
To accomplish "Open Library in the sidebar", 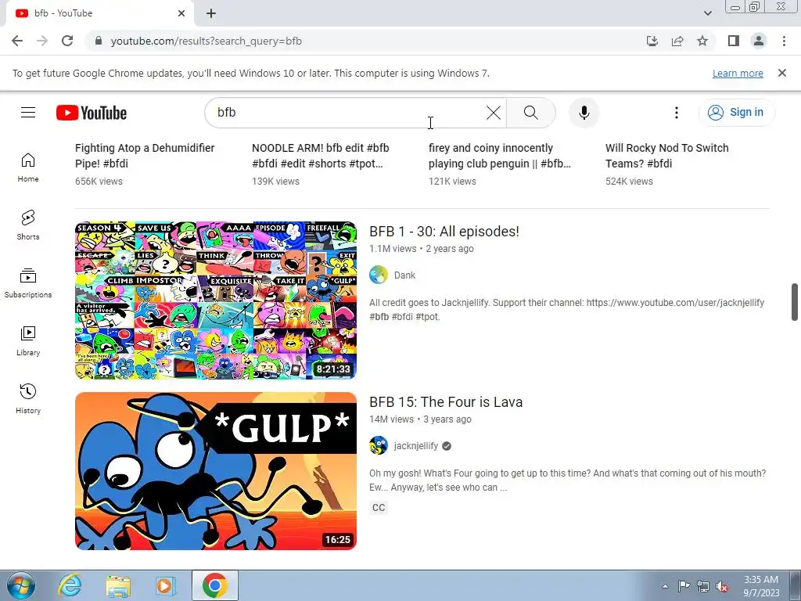I will (x=28, y=341).
